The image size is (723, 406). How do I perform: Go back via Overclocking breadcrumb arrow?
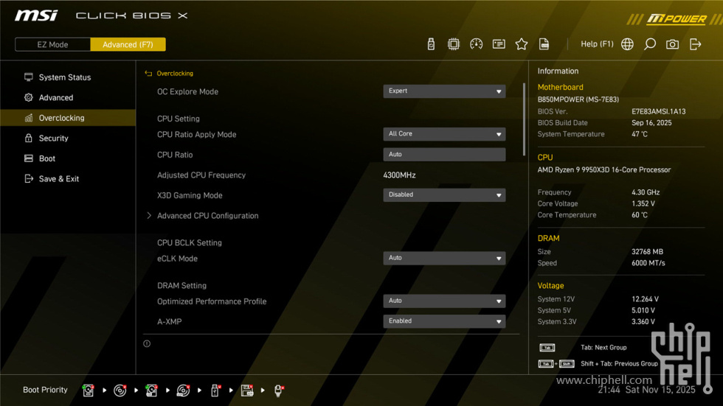[148, 74]
